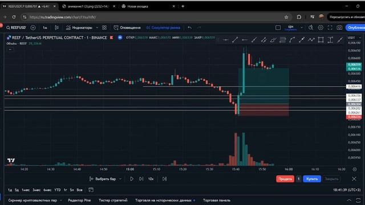This screenshot has height=205, width=365.
Task: Select the horizontal ray drawing tool
Action: [245, 40]
